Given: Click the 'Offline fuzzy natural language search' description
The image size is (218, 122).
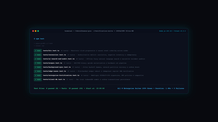Looking at the screenshot, I should pyautogui.click(x=116, y=59).
